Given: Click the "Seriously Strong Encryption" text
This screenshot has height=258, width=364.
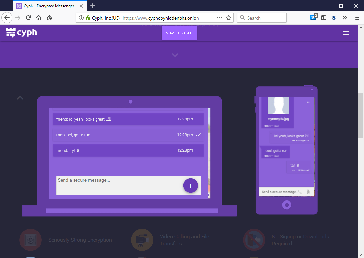Looking at the screenshot, I should tap(80, 240).
